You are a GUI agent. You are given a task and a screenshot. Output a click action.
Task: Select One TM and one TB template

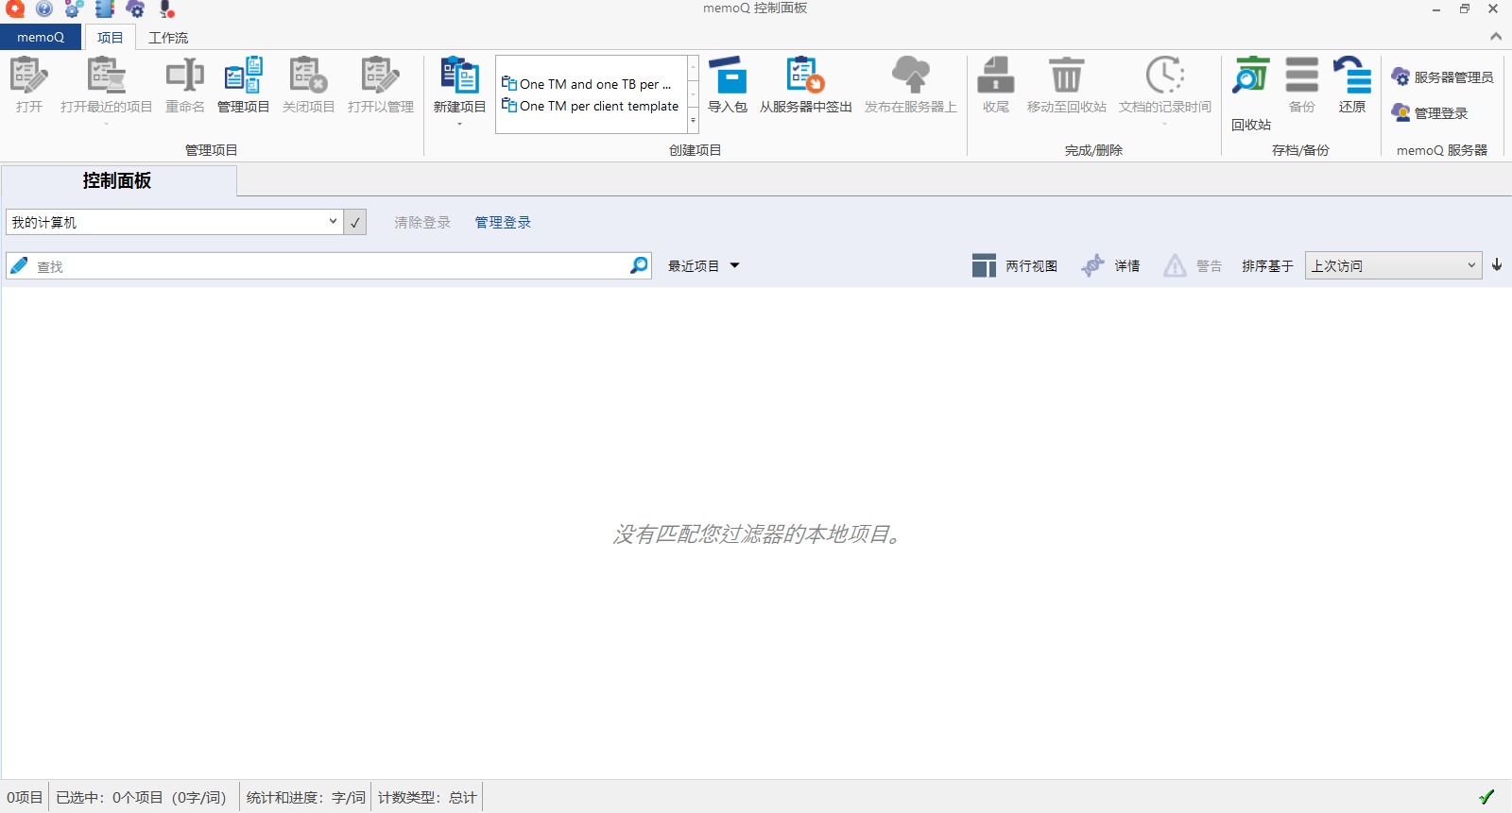point(587,84)
